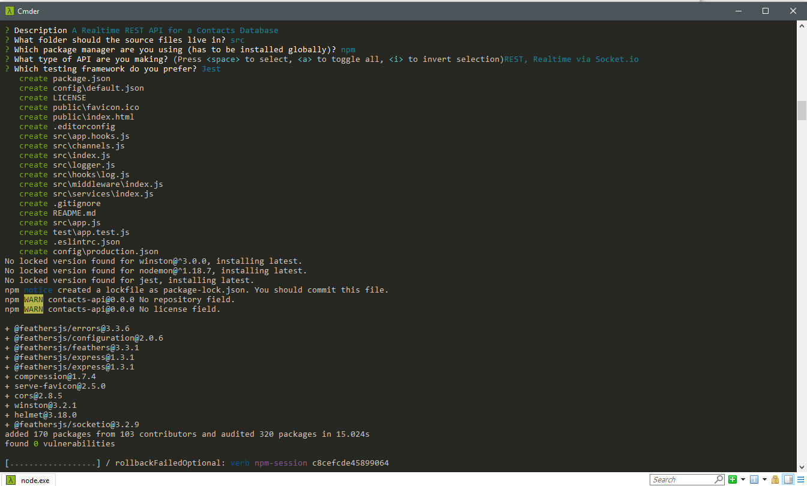The height and width of the screenshot is (486, 807).
Task: Open the hamburger settings menu
Action: tap(800, 479)
